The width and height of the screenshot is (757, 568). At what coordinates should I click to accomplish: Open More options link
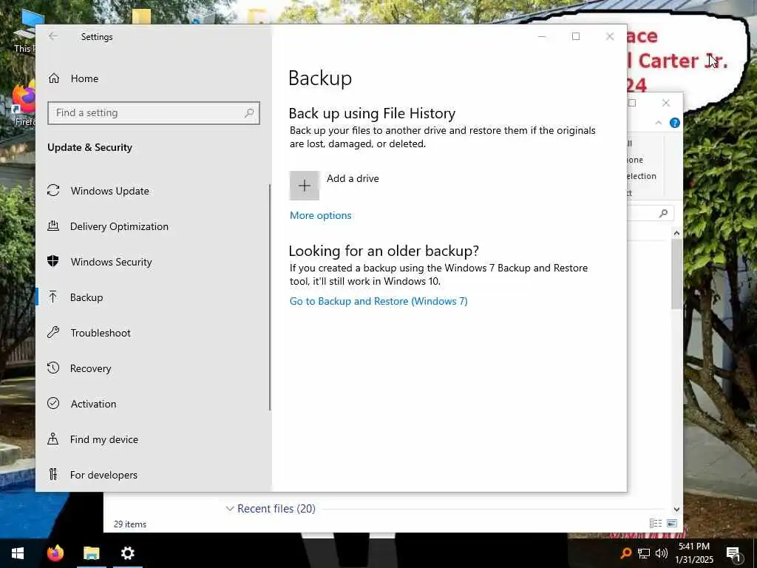tap(321, 215)
